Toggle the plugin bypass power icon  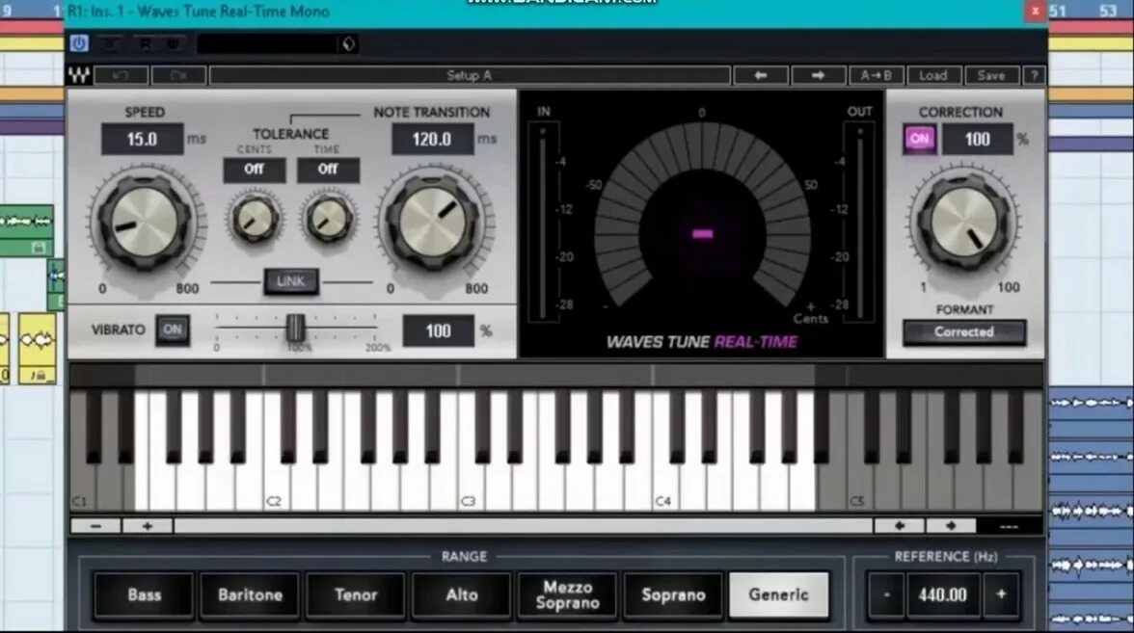80,42
